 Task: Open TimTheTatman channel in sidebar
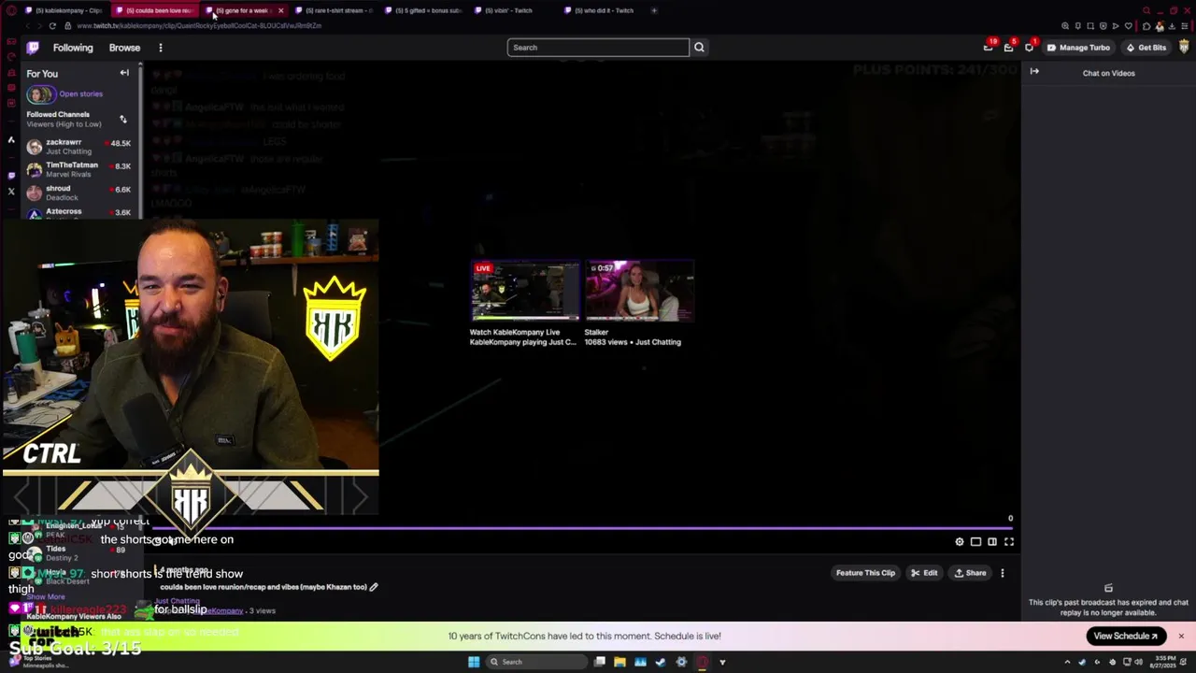79,170
